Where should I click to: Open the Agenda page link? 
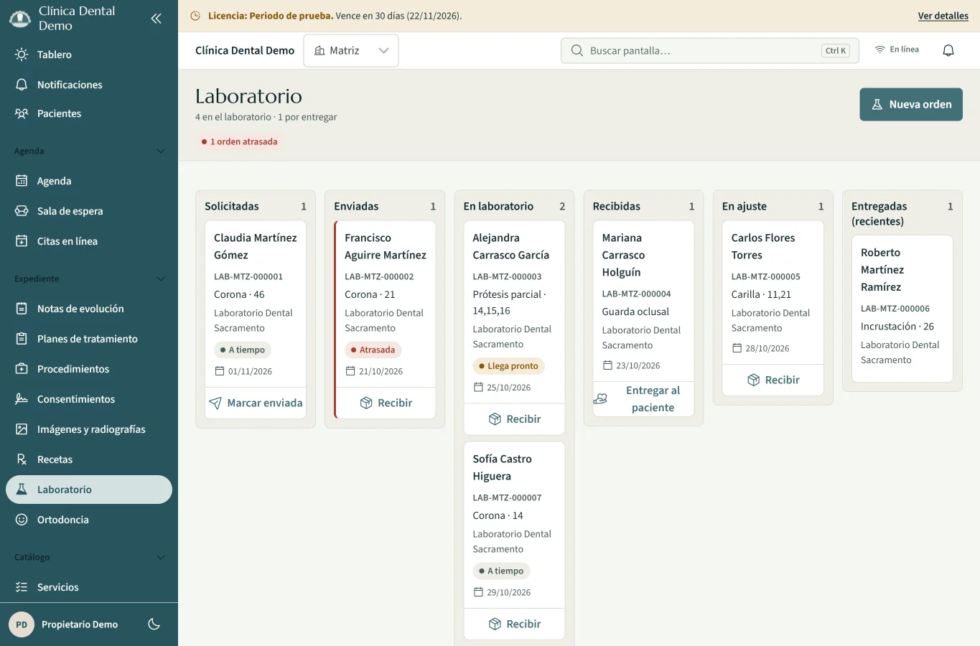pos(89,181)
